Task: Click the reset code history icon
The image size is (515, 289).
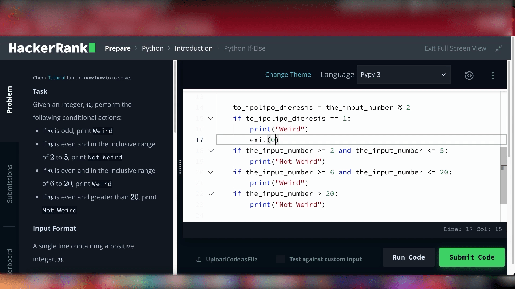Action: [469, 75]
